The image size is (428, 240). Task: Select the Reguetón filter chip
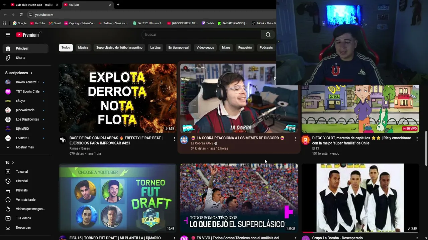pyautogui.click(x=245, y=47)
